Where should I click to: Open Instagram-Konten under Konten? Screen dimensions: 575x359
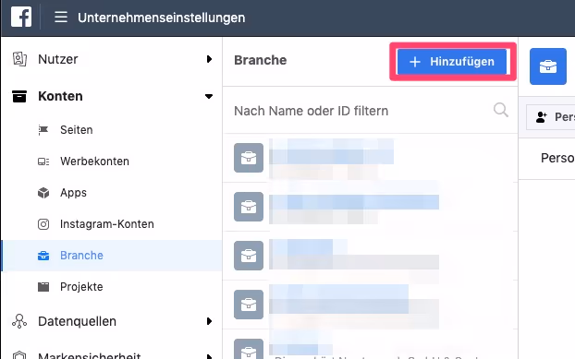(107, 224)
